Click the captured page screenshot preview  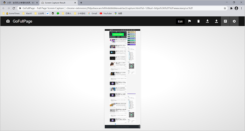pyautogui.click(x=123, y=79)
